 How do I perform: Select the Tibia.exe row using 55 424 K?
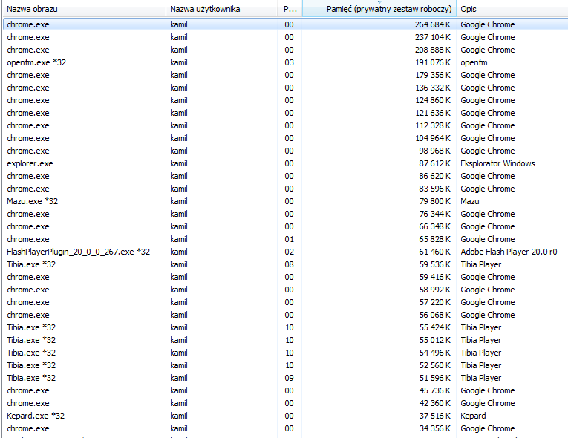pyautogui.click(x=32, y=327)
